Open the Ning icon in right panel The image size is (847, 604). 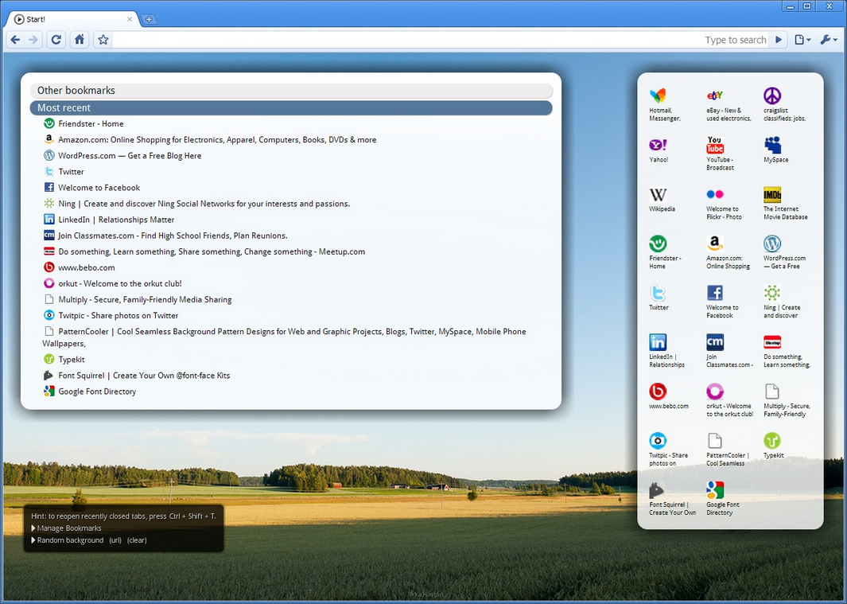point(772,293)
